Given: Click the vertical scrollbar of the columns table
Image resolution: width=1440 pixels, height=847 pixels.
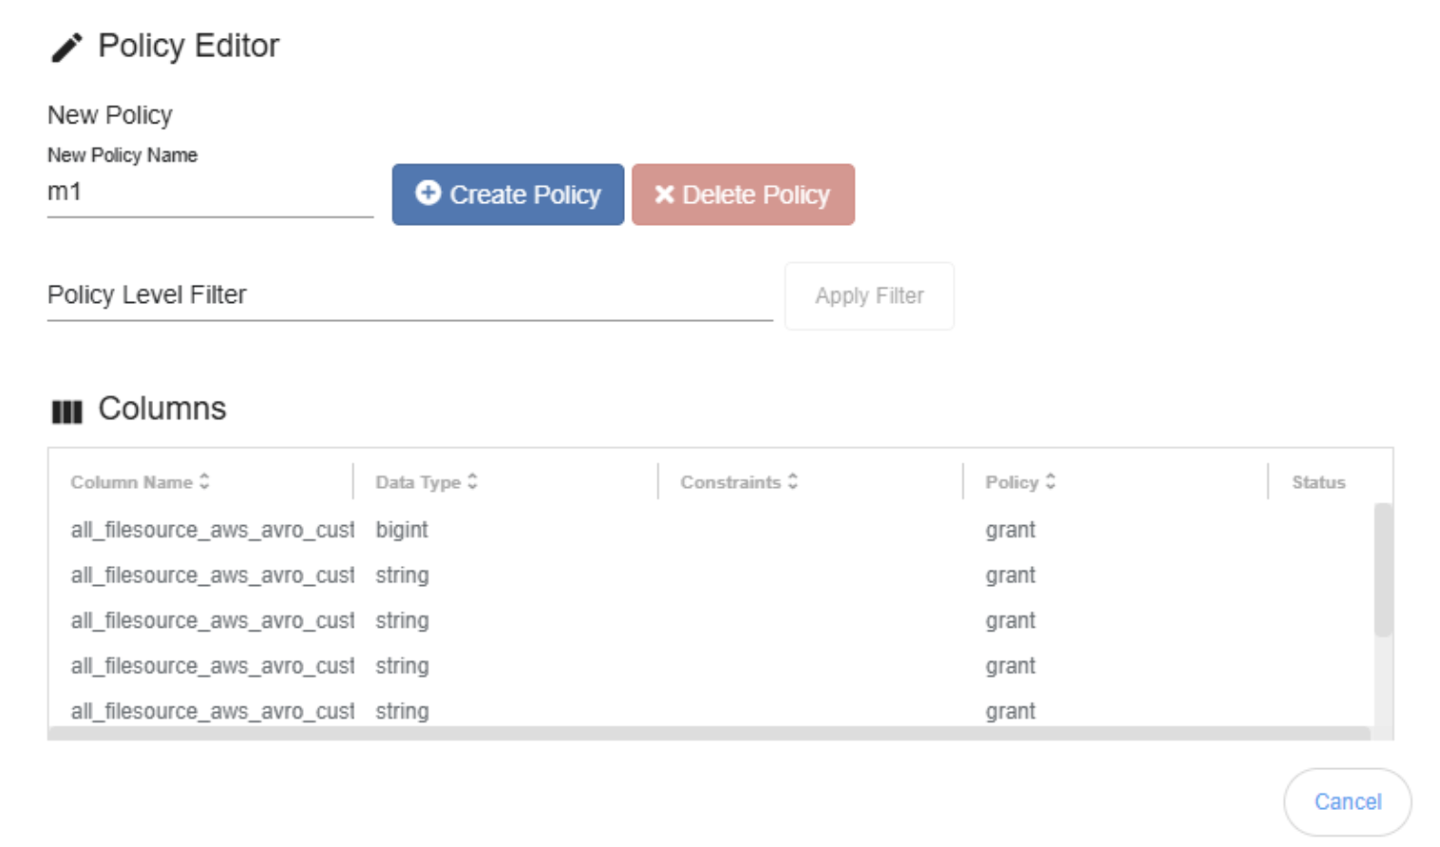Looking at the screenshot, I should 1382,570.
